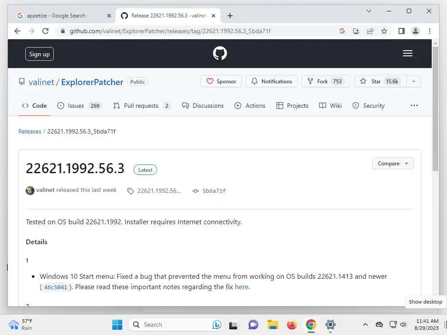Open the Projects tab
The height and width of the screenshot is (335, 447).
pos(292,106)
